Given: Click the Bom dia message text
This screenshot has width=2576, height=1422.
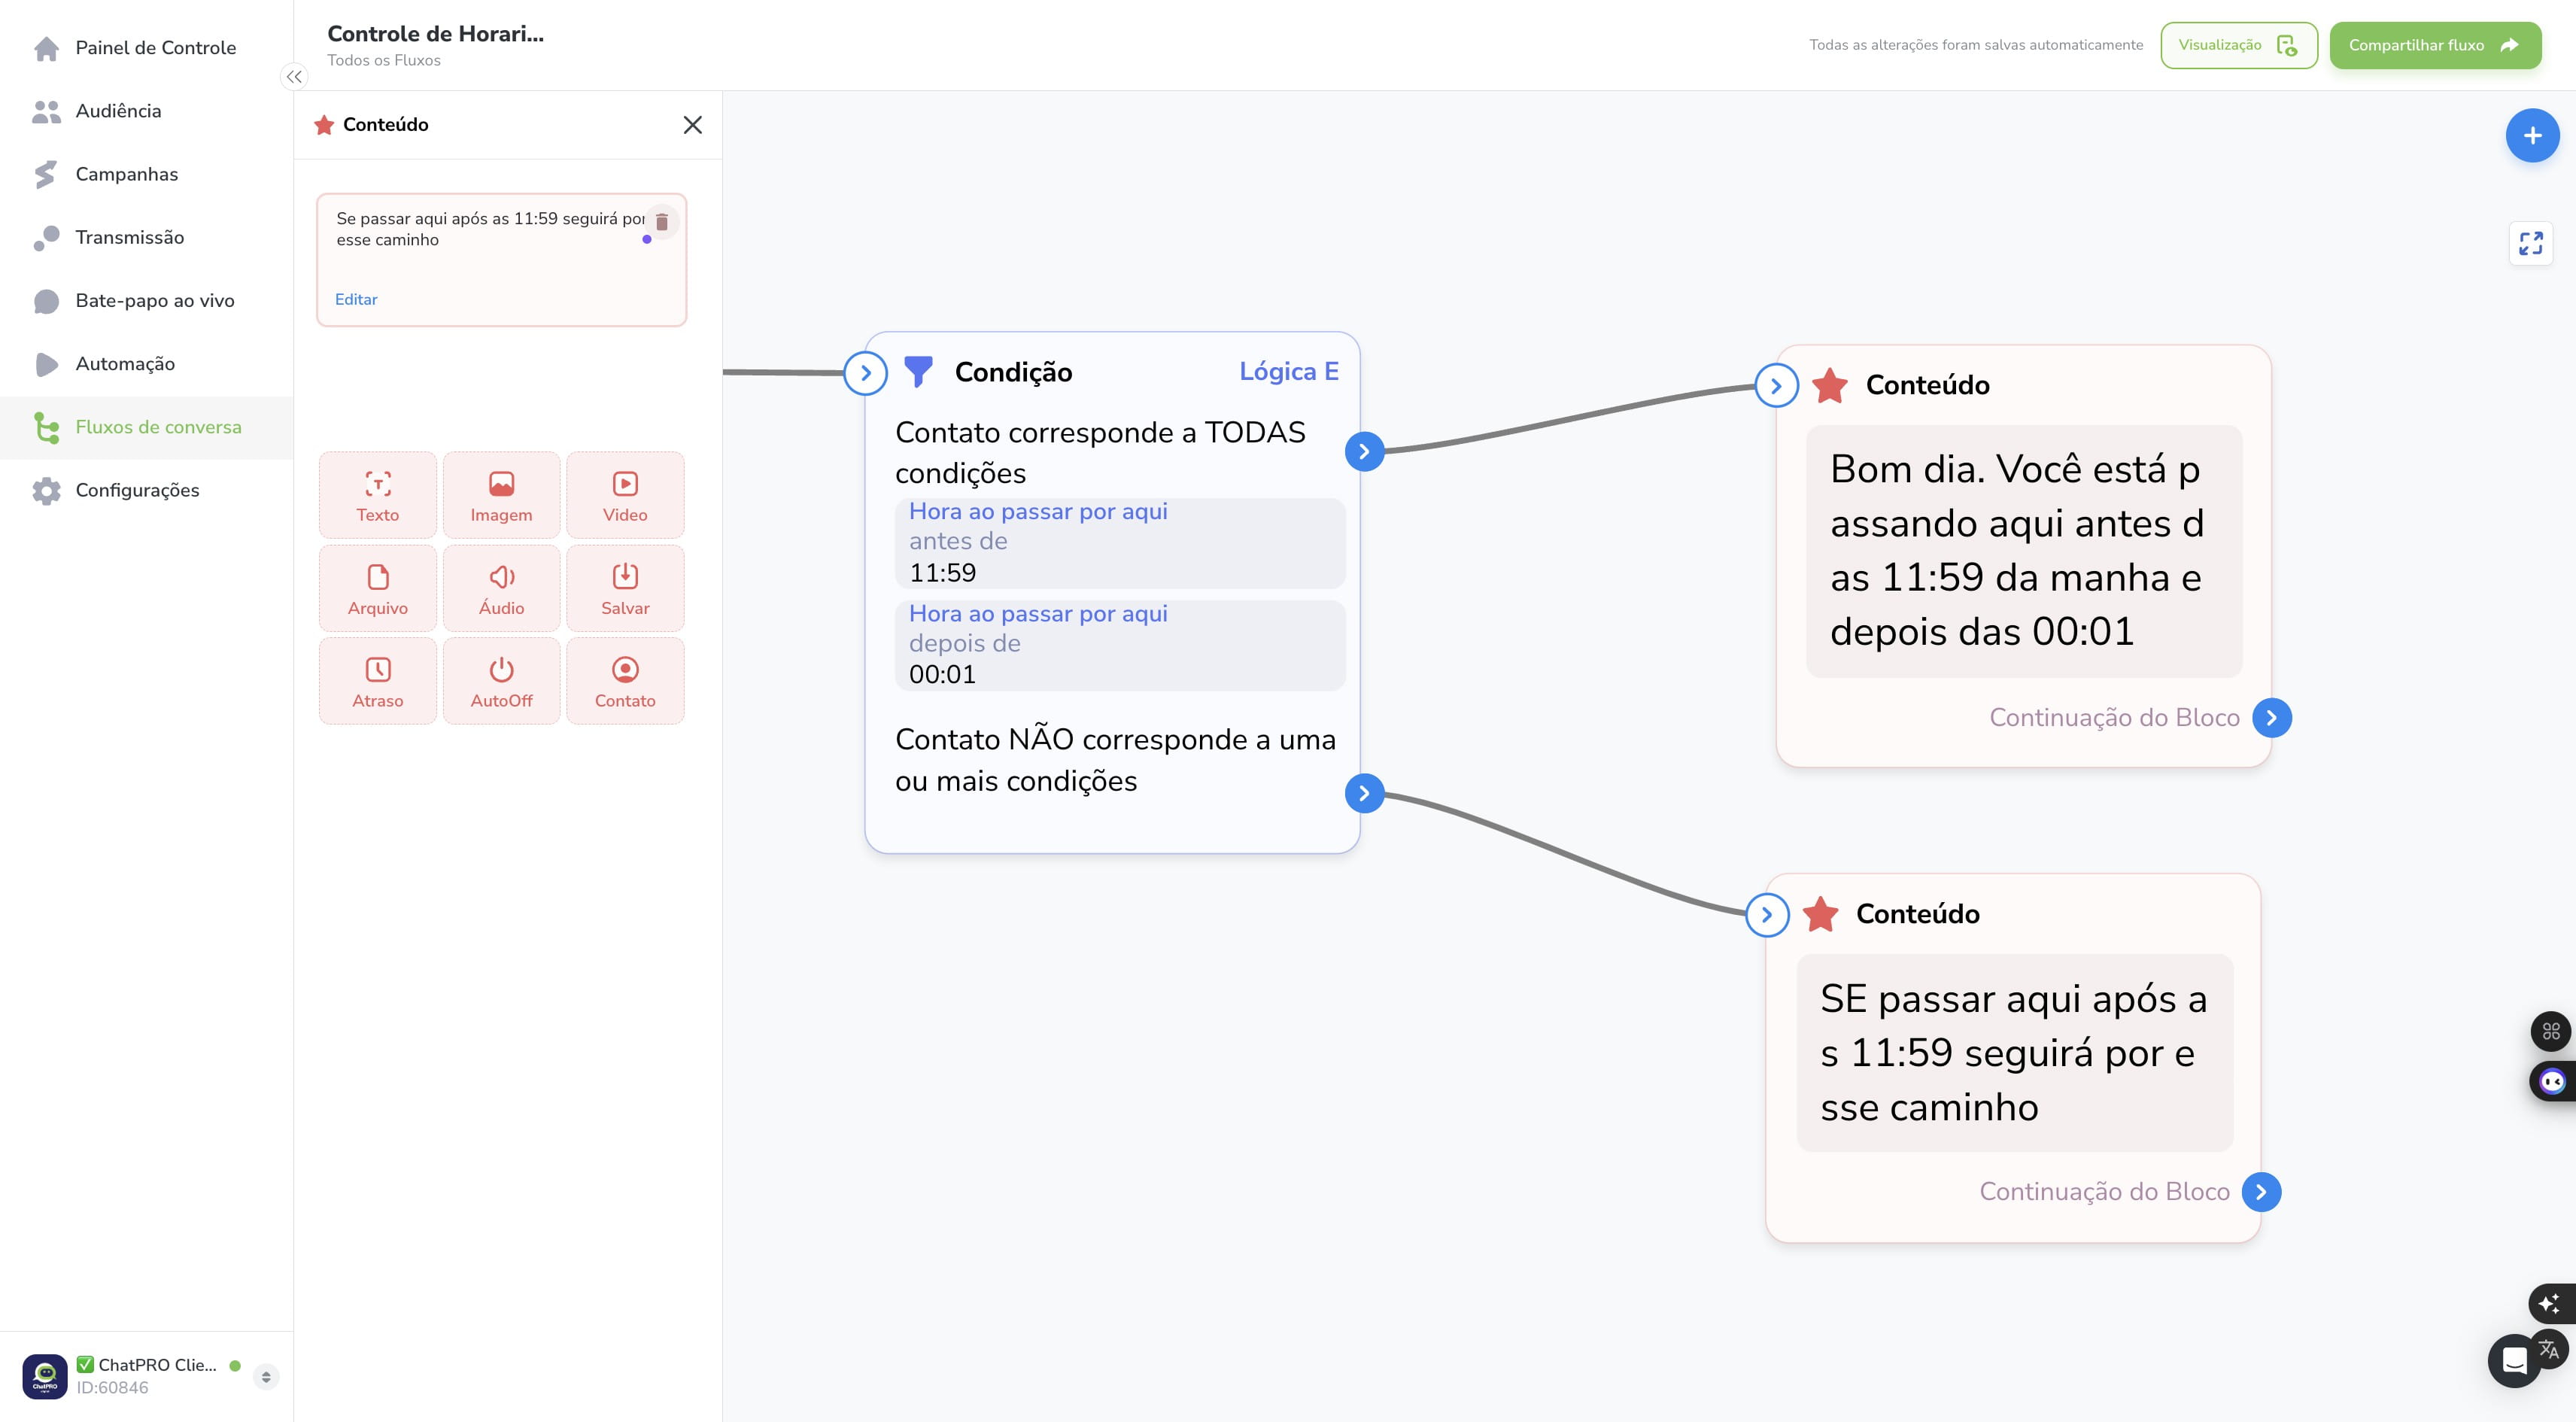Looking at the screenshot, I should (2024, 551).
